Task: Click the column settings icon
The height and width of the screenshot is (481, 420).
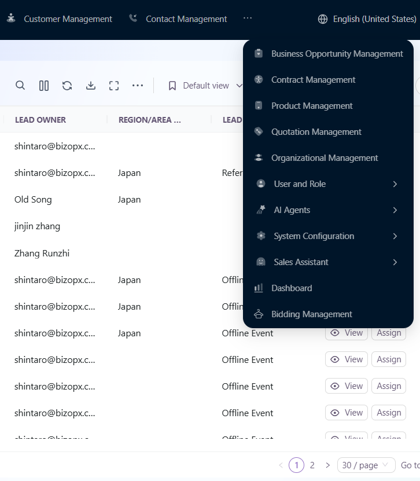Action: 44,86
